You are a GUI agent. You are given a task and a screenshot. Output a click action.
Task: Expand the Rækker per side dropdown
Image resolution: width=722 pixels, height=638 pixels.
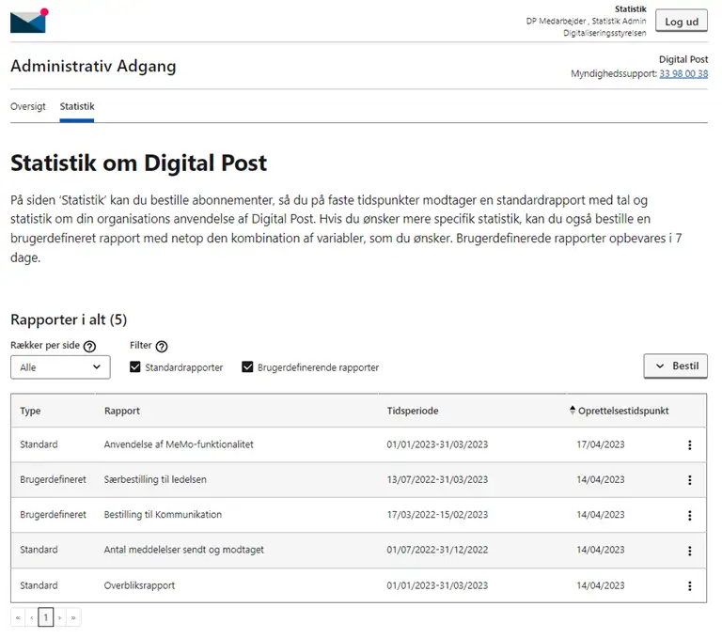[x=60, y=367]
